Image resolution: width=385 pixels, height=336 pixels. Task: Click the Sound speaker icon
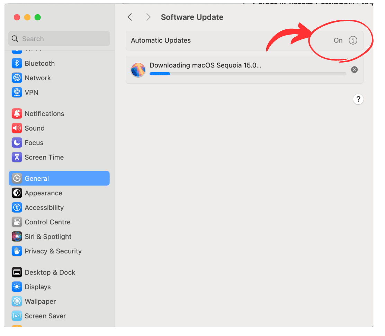(17, 128)
